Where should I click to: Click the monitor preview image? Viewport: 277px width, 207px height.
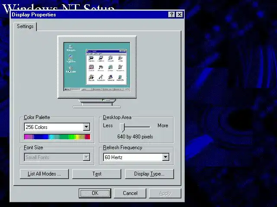[x=97, y=72]
